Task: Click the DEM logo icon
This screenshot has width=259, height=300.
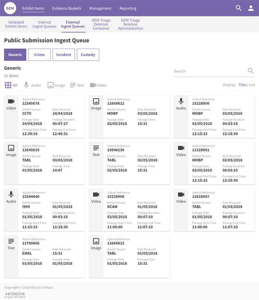Action: (x=10, y=8)
